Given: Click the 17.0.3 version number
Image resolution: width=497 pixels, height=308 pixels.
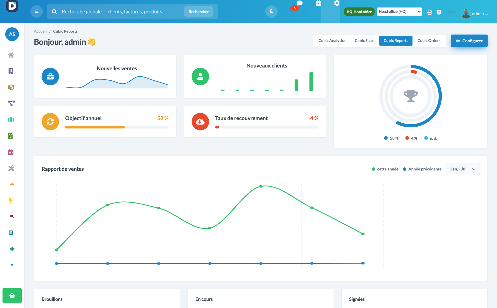Looking at the screenshot, I should click(450, 12).
